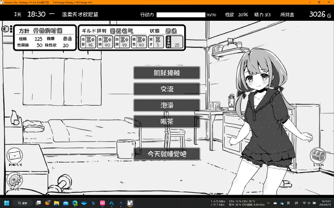Viewport: 334px width, 208px height.
Task: Choose the 交流 option
Action: (167, 89)
